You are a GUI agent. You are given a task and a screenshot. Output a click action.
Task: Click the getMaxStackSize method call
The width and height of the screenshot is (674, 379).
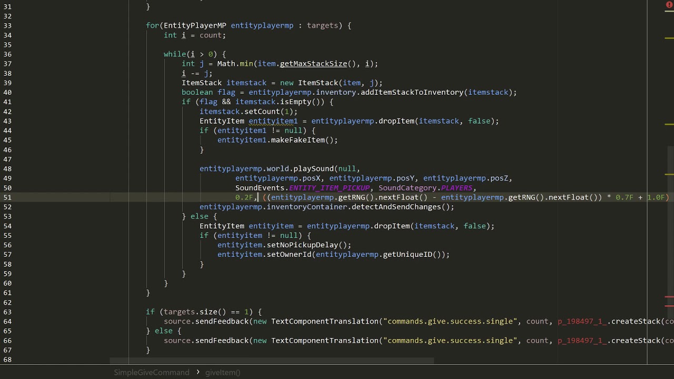(x=313, y=64)
